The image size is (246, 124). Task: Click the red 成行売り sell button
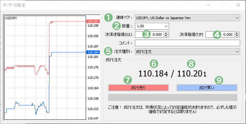click(x=138, y=88)
